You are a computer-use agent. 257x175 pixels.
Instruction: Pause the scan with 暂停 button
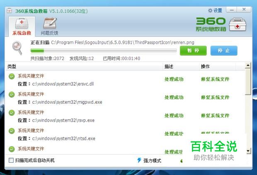click(193, 51)
